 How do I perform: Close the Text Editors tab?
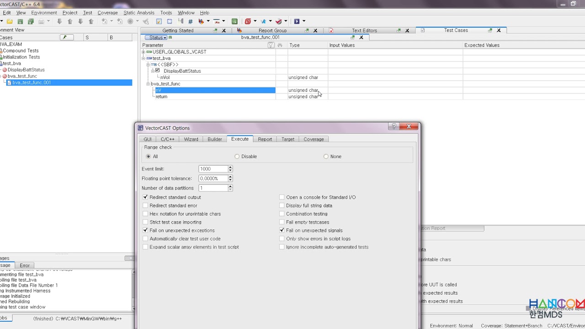point(407,31)
